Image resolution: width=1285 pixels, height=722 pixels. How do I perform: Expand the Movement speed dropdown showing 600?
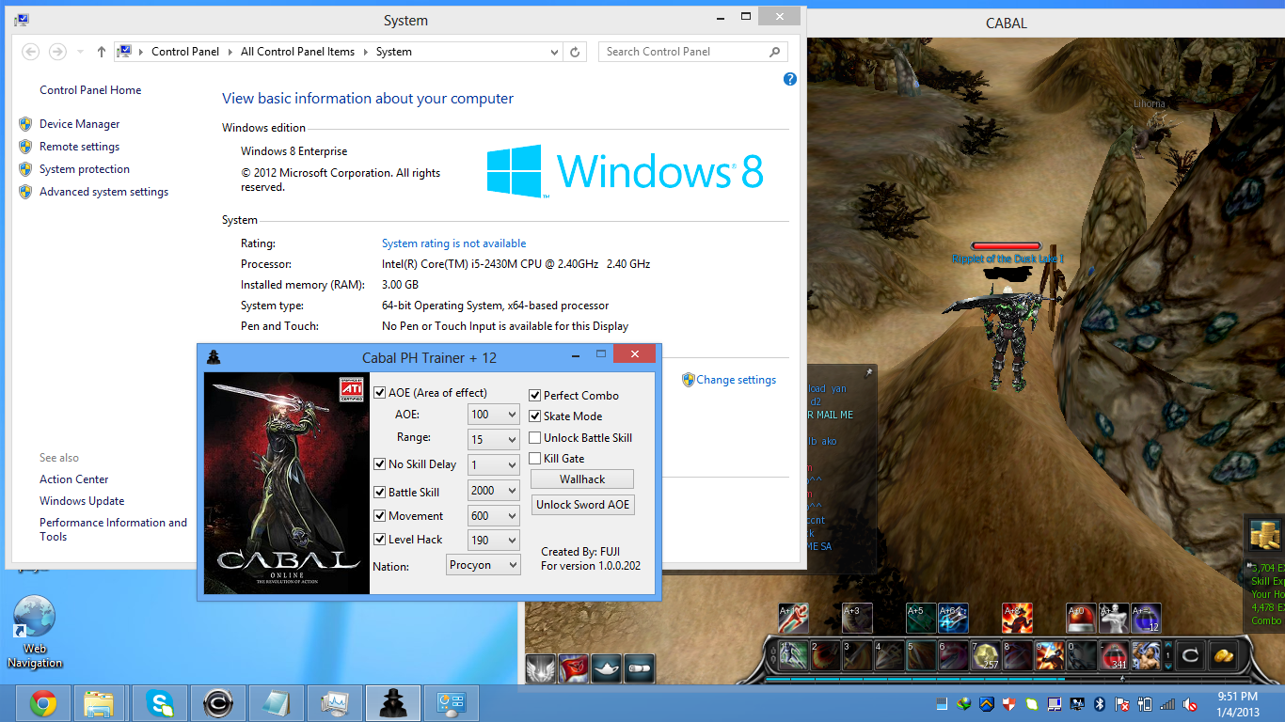(494, 516)
